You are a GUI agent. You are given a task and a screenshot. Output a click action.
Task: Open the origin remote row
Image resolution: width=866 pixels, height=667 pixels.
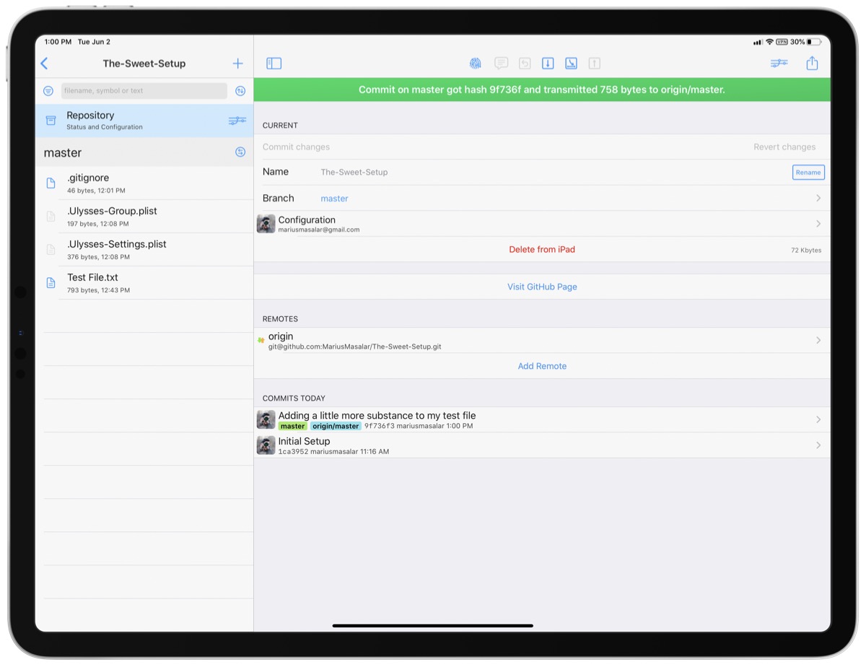tap(542, 341)
